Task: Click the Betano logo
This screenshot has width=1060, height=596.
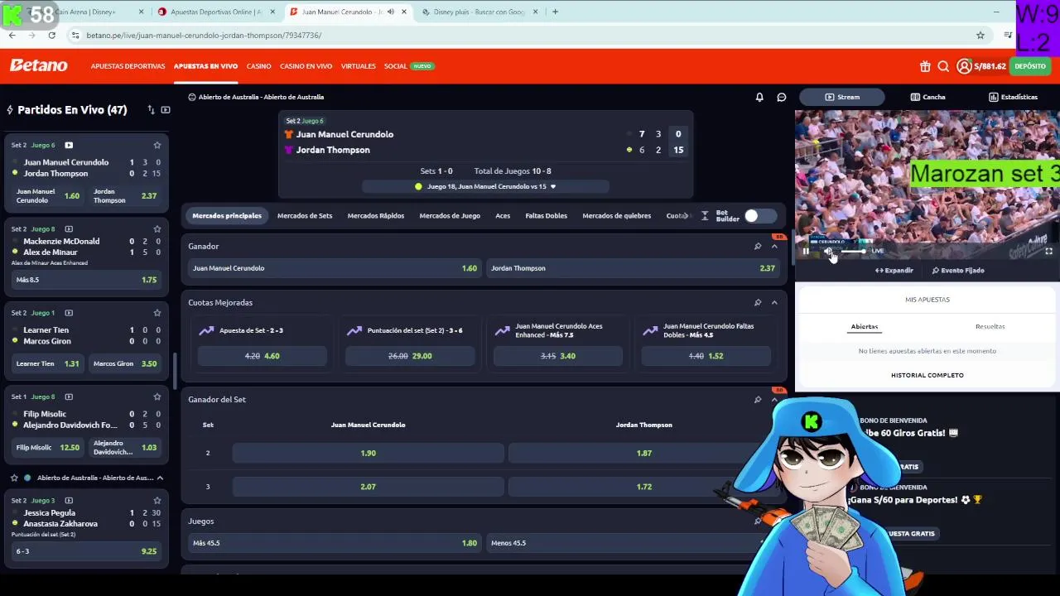Action: tap(38, 65)
